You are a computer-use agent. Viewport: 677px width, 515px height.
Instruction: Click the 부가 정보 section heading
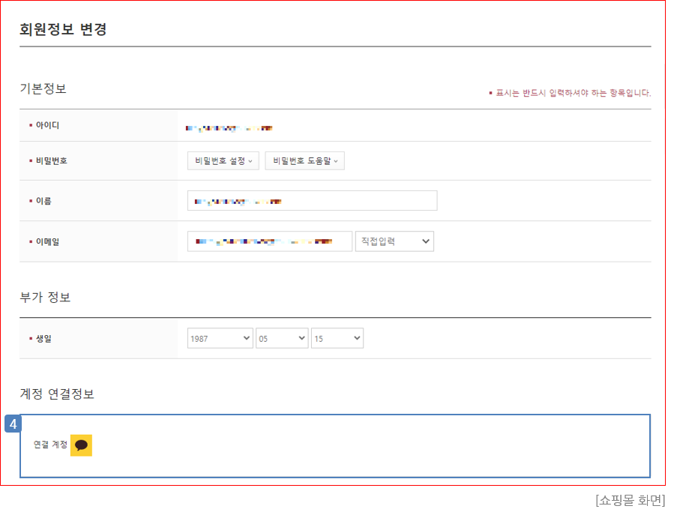45,297
